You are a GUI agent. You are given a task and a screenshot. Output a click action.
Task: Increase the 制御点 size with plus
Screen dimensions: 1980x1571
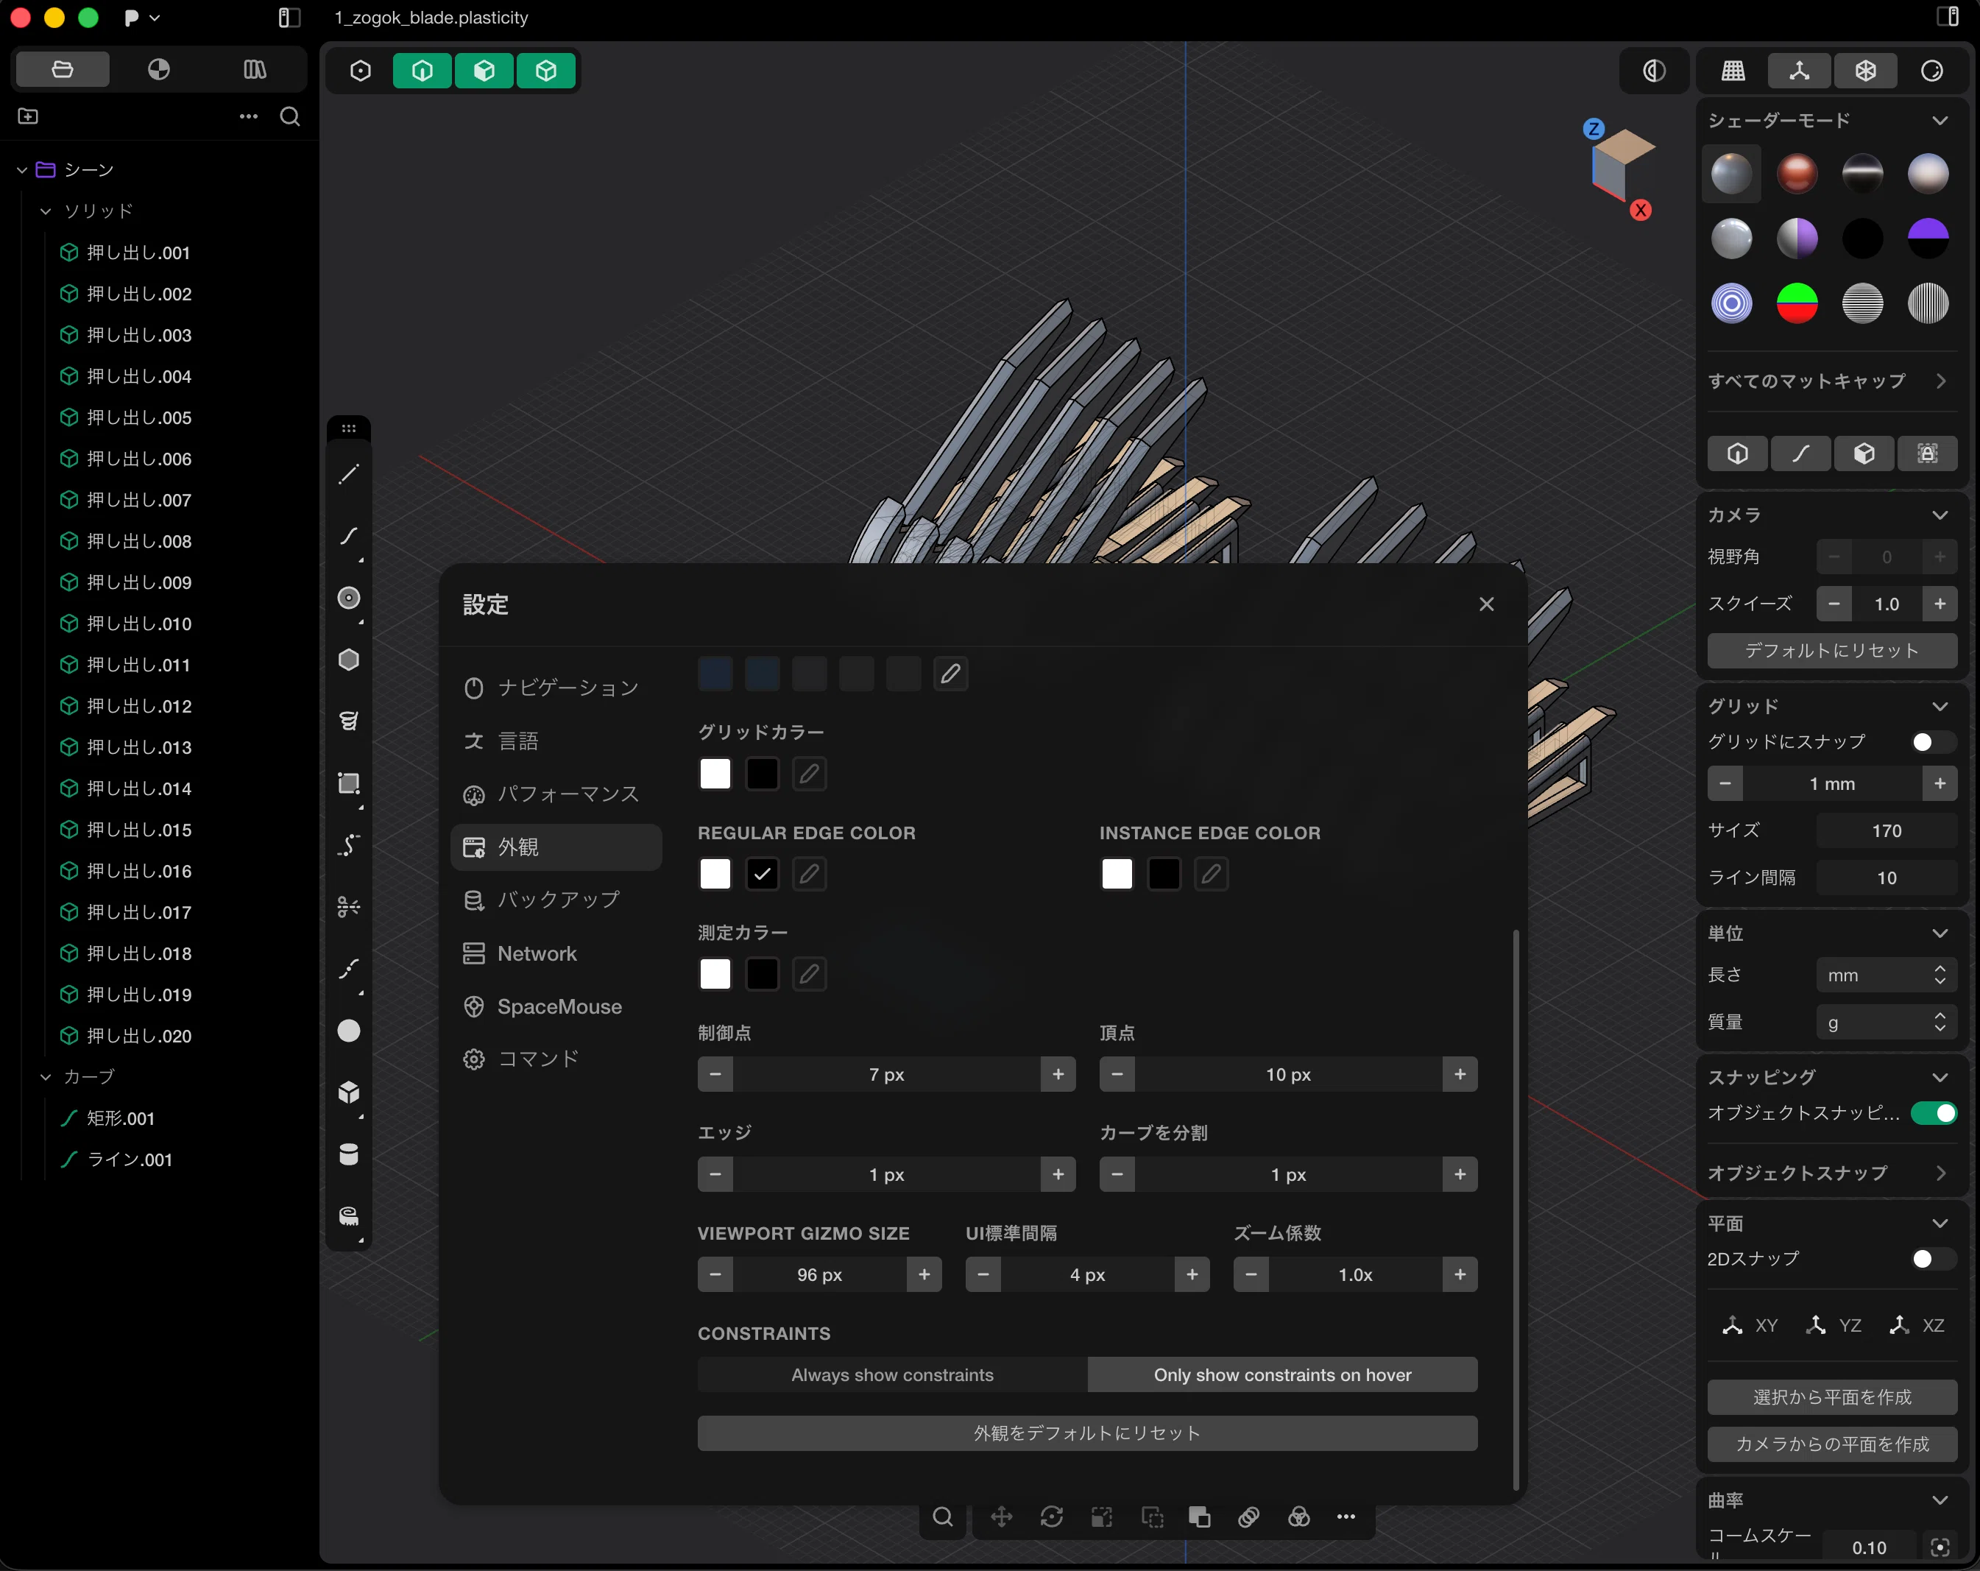pyautogui.click(x=1058, y=1074)
